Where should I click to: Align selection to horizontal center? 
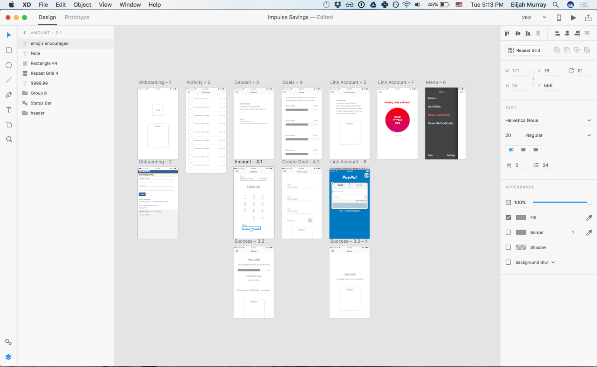coord(567,33)
